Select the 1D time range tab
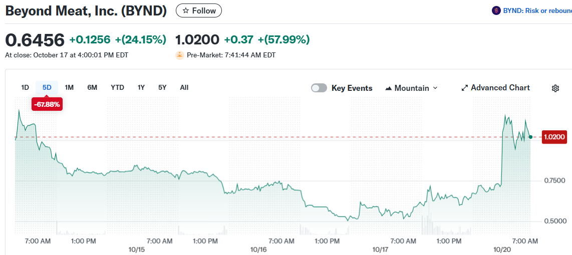The image size is (572, 255). coord(25,87)
